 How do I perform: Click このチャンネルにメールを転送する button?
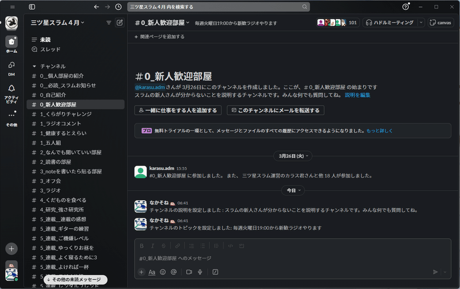275,110
